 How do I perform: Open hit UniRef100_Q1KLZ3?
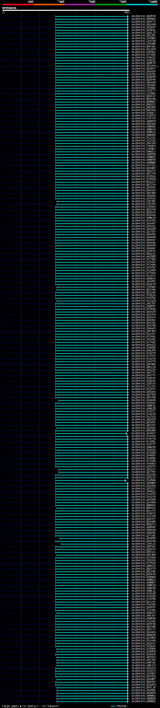[x=143, y=33]
